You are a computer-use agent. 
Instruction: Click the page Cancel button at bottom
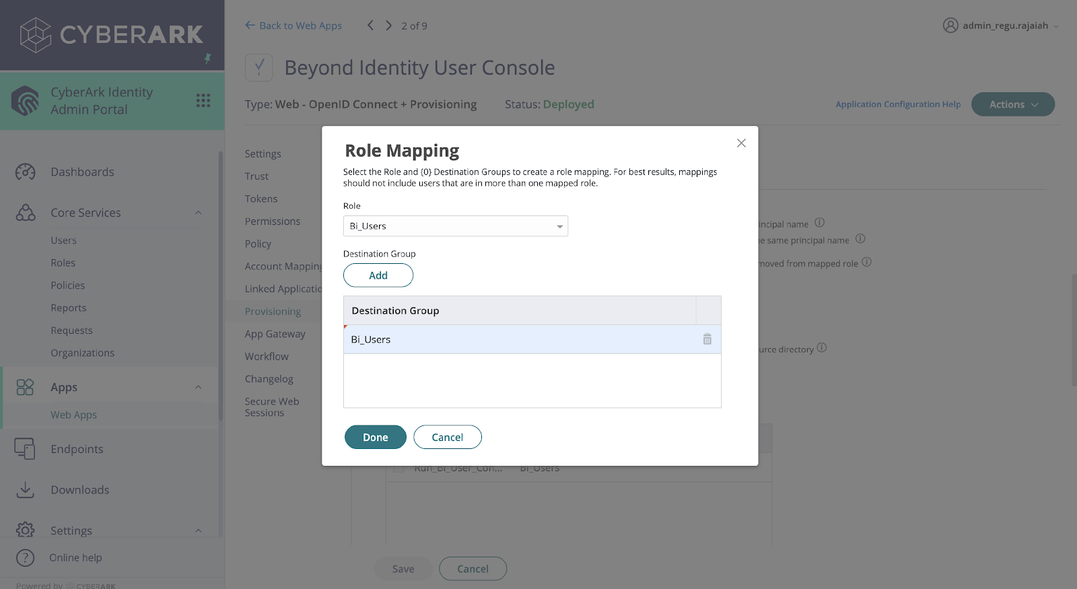pyautogui.click(x=473, y=569)
